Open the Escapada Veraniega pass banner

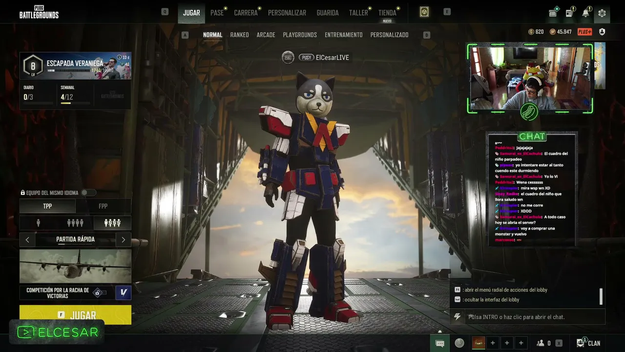(x=75, y=66)
